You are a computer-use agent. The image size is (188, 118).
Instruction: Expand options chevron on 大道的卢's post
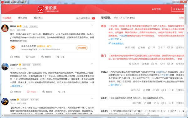[x=92, y=64]
